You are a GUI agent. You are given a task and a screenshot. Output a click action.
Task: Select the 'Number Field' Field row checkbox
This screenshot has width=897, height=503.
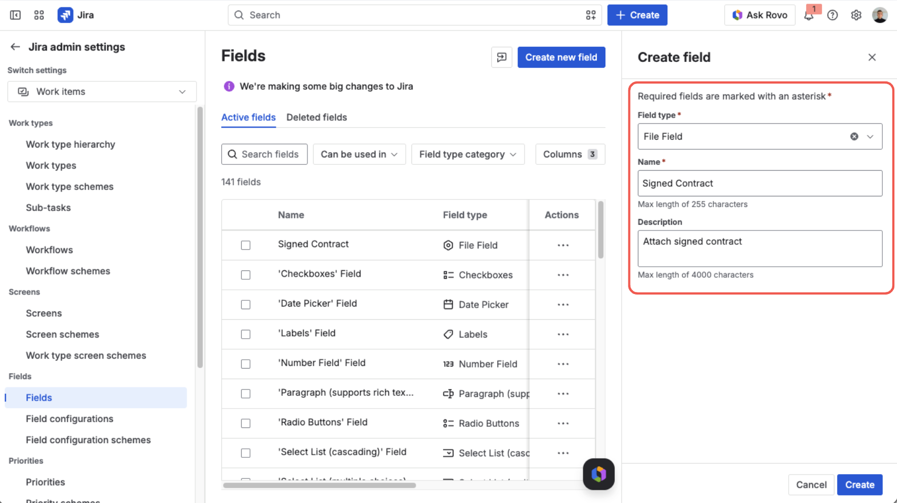tap(245, 364)
